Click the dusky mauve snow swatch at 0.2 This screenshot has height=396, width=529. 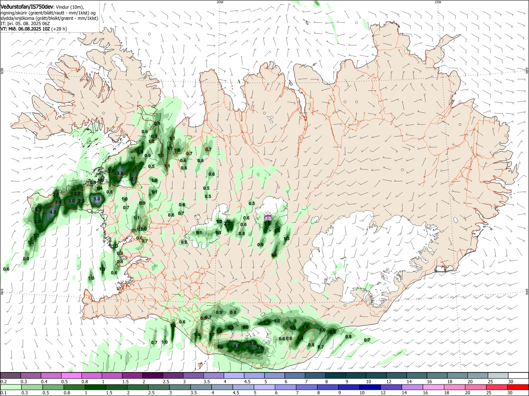pos(11,375)
